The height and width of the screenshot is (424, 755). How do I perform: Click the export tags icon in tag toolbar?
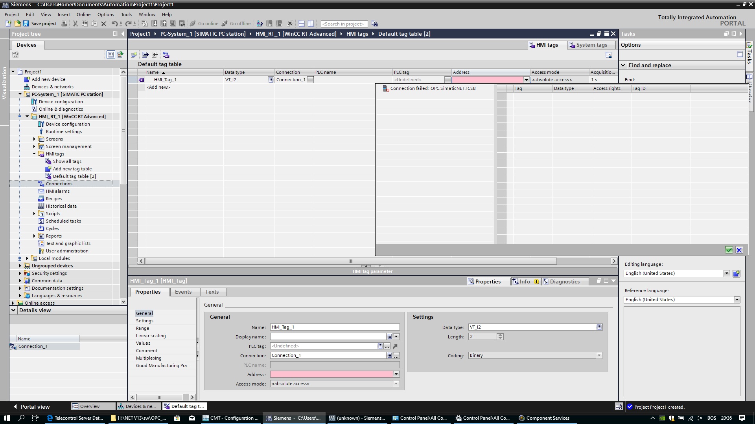pyautogui.click(x=145, y=55)
